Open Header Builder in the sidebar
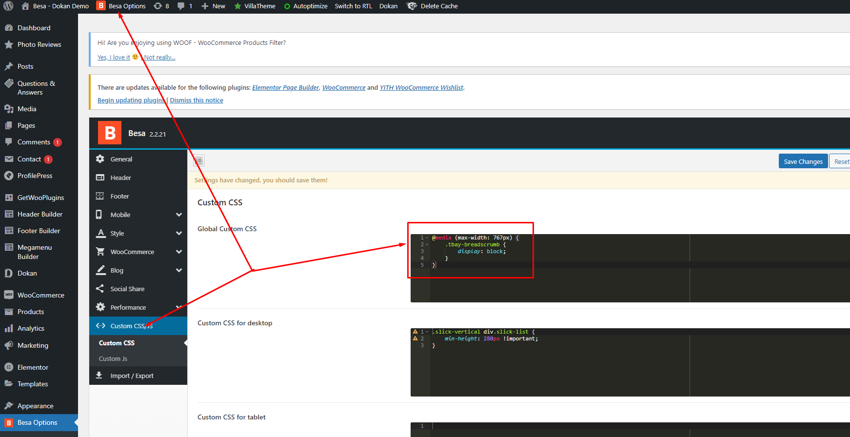The height and width of the screenshot is (437, 850). tap(39, 214)
